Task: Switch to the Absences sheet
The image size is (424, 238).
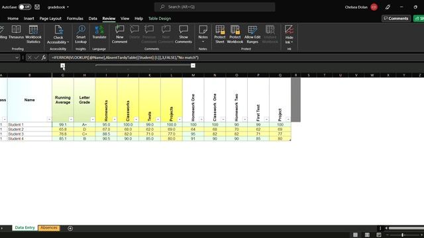Action: coord(49,227)
